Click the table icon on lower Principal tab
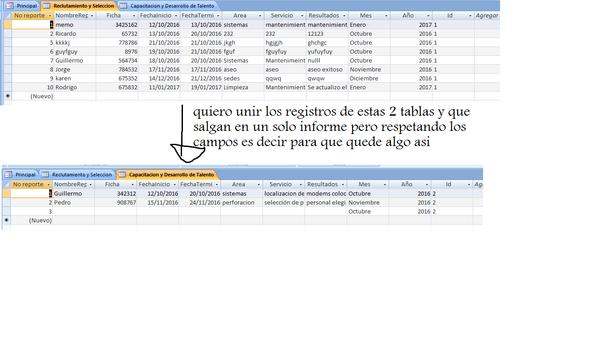611x343 pixels. click(x=8, y=175)
